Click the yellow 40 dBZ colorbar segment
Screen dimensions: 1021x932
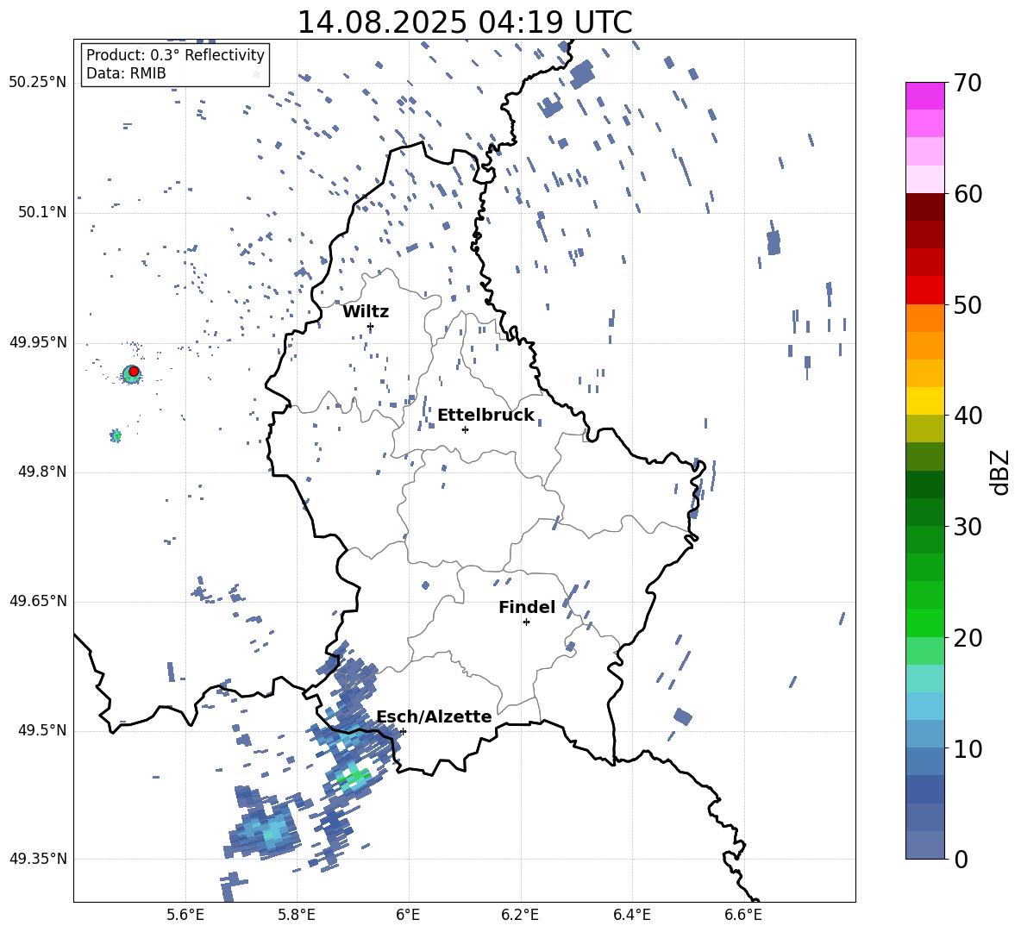click(924, 401)
